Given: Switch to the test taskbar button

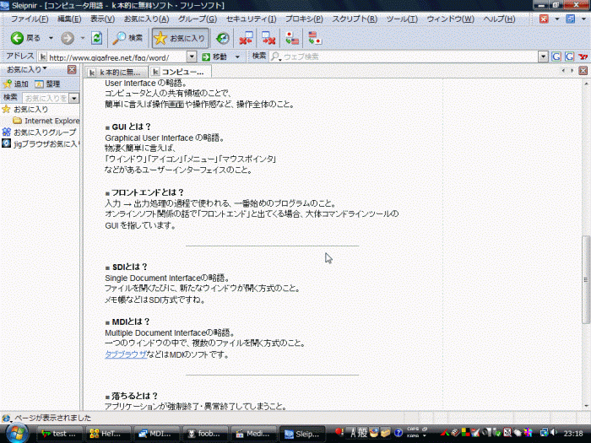Looking at the screenshot, I should click(59, 434).
